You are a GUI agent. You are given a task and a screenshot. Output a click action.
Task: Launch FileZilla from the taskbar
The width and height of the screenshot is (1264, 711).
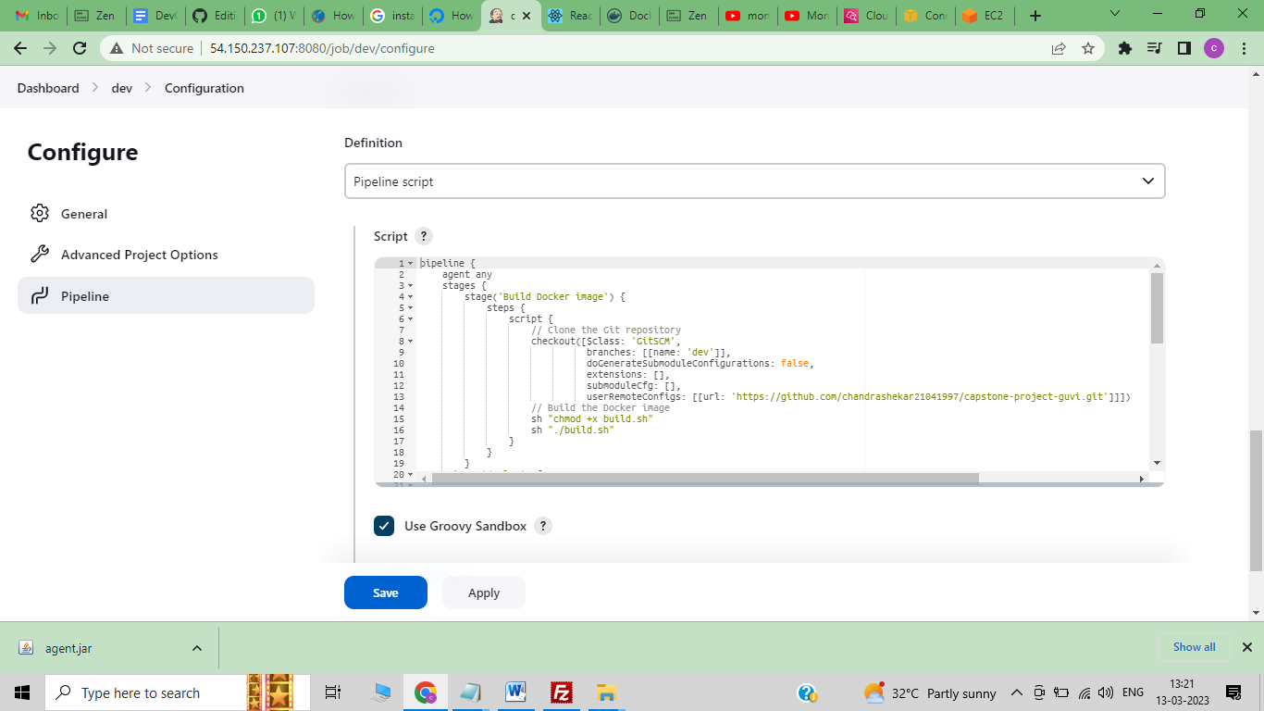pos(561,692)
